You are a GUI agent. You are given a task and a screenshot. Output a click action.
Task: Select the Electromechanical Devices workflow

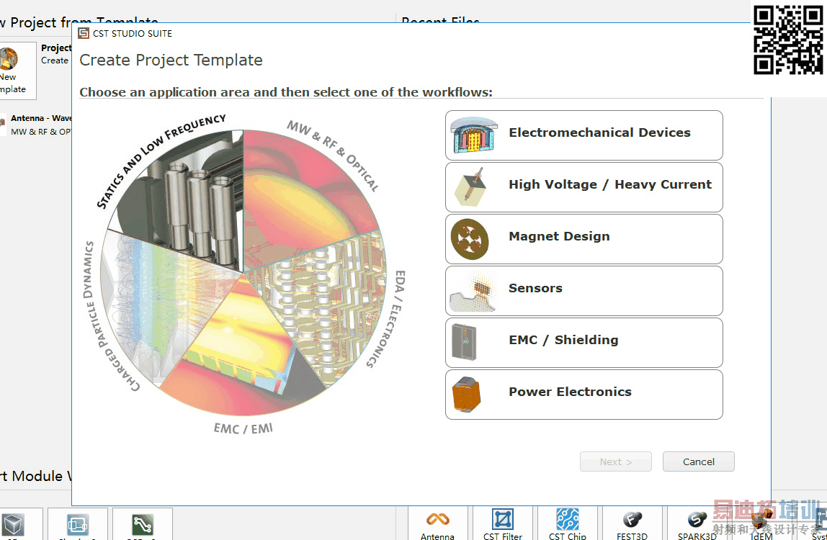[584, 135]
